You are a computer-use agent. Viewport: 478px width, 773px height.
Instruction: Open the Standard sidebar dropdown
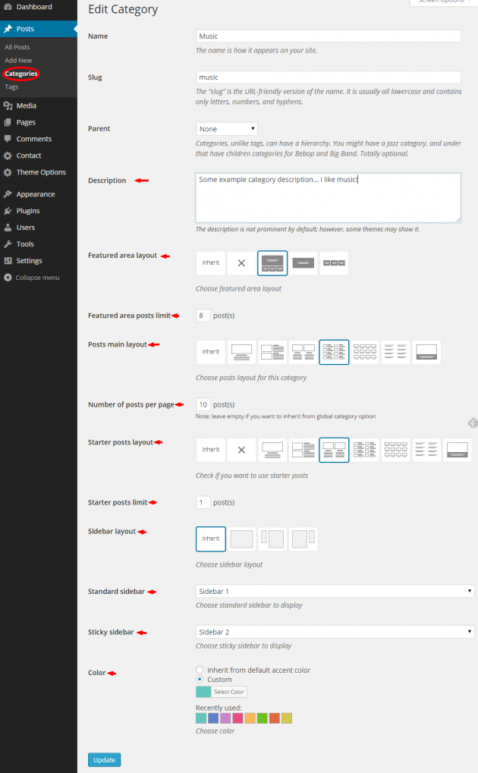pyautogui.click(x=335, y=591)
